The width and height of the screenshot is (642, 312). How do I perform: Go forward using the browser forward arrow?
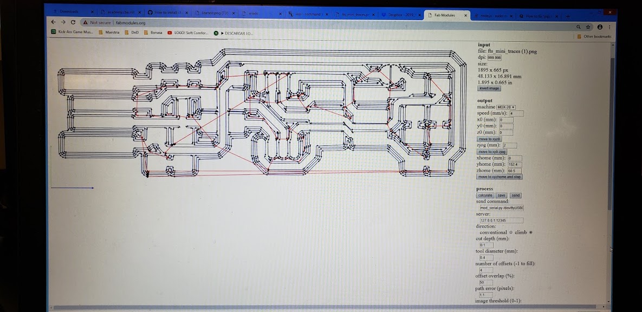point(63,22)
